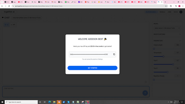185x104 pixels.
Task: Open site information icon in the address bar
Action: click(x=13, y=6)
